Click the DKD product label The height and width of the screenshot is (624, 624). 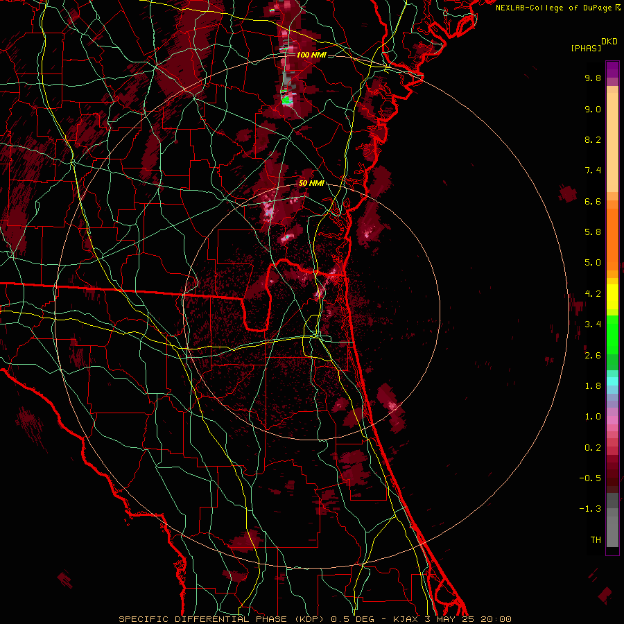[x=609, y=42]
